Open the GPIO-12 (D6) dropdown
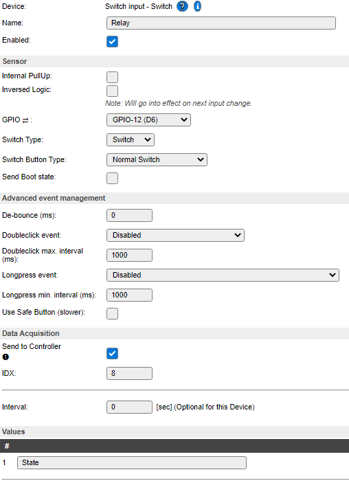 click(x=148, y=120)
